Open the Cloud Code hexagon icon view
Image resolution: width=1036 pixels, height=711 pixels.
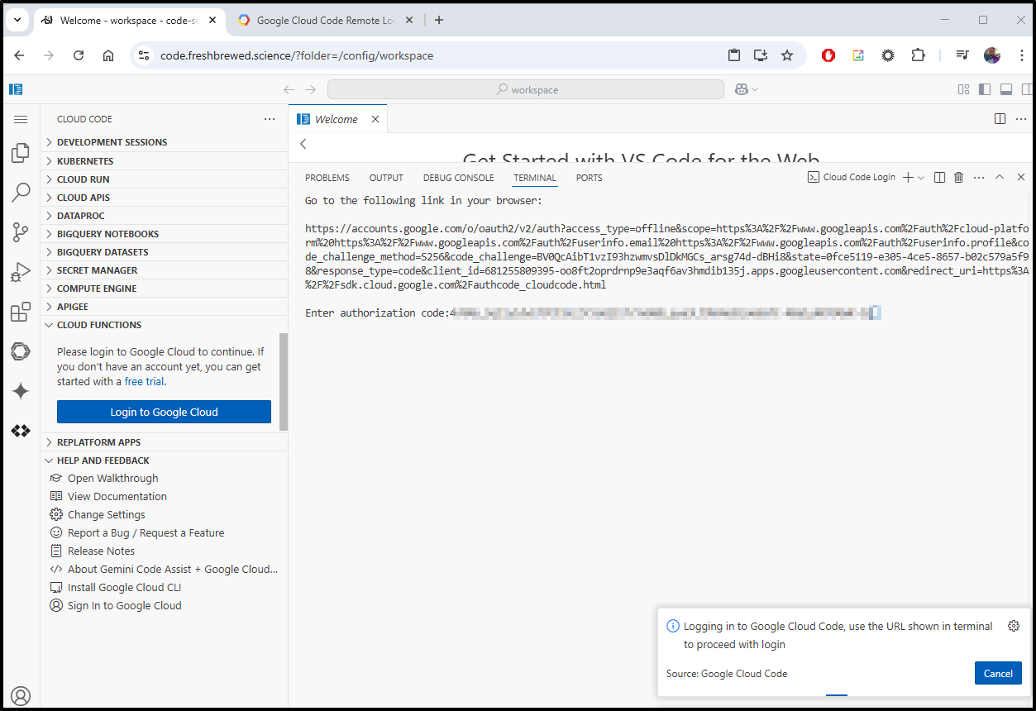[21, 351]
